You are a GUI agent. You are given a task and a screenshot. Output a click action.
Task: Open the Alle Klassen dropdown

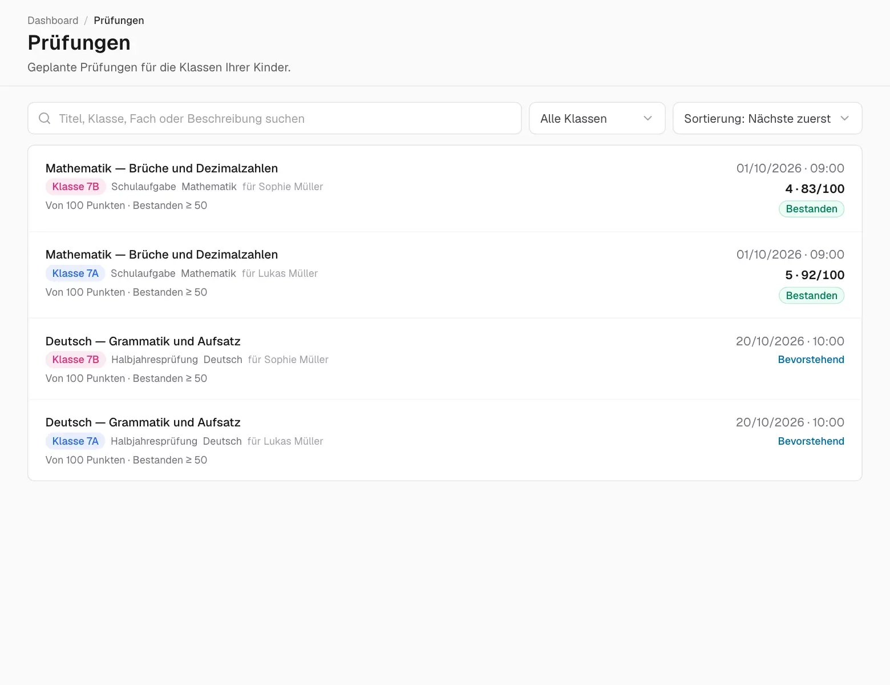point(597,118)
